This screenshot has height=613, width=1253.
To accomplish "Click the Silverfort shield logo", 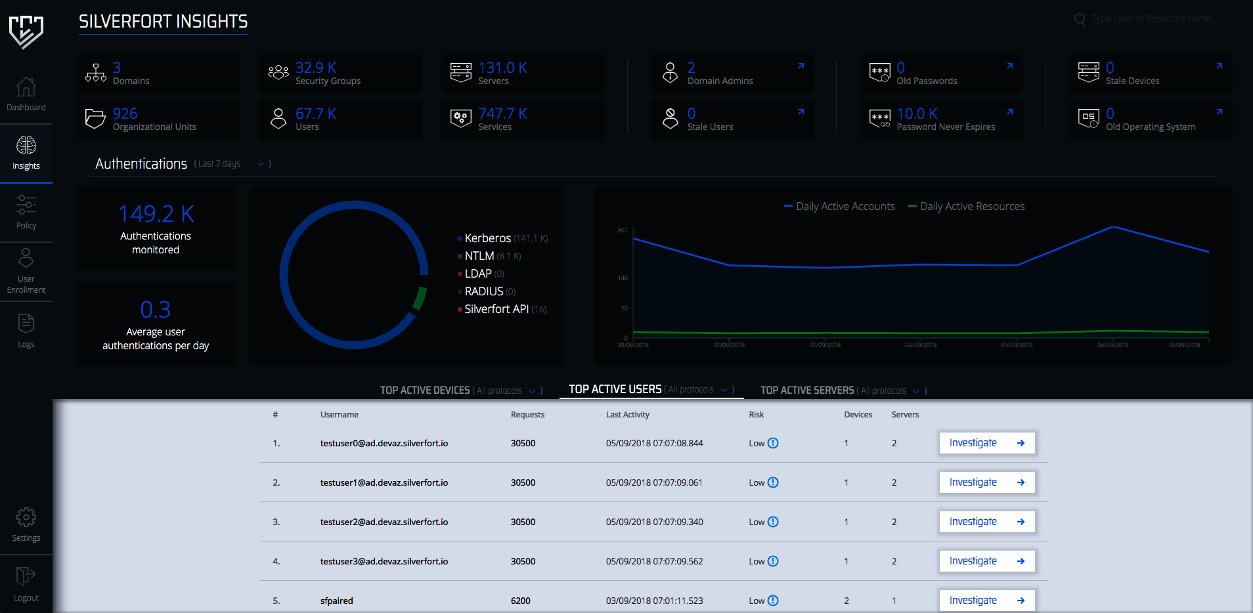I will coord(26,32).
